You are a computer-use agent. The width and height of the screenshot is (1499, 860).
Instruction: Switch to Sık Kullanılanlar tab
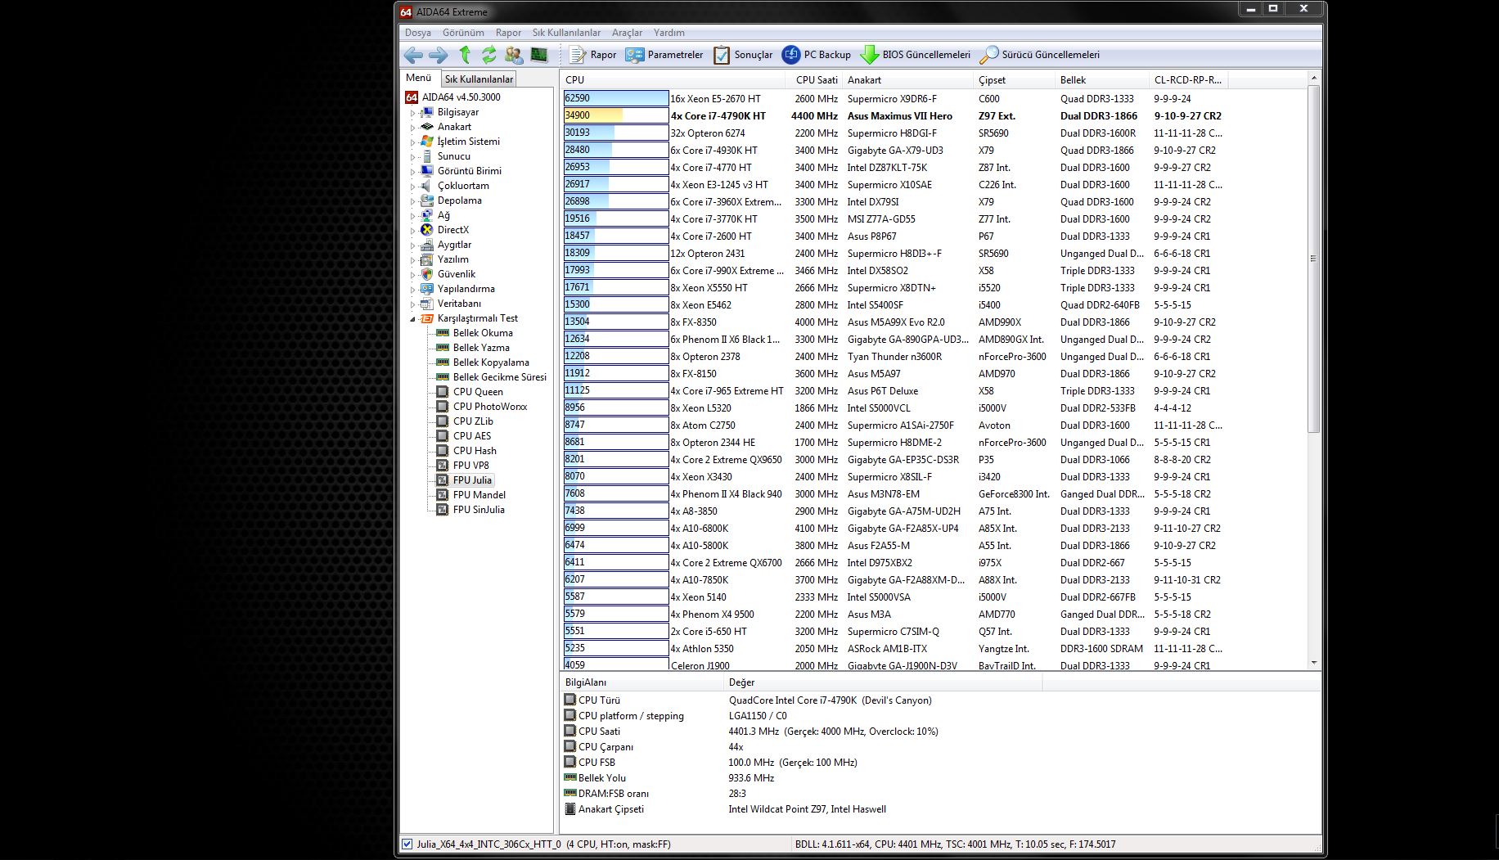(479, 79)
